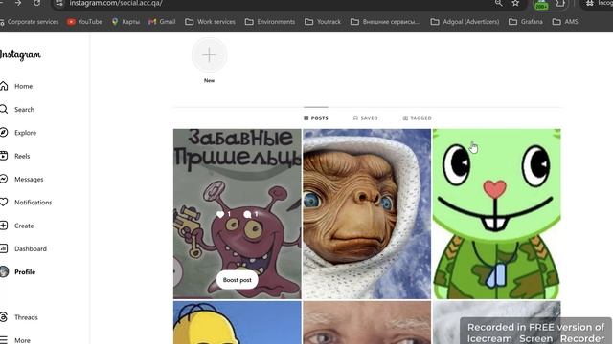Open Home from the Instagram sidebar

pos(16,86)
